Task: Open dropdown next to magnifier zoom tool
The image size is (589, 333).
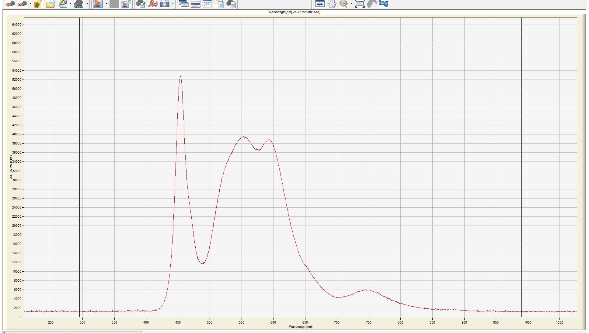Action: coord(352,4)
